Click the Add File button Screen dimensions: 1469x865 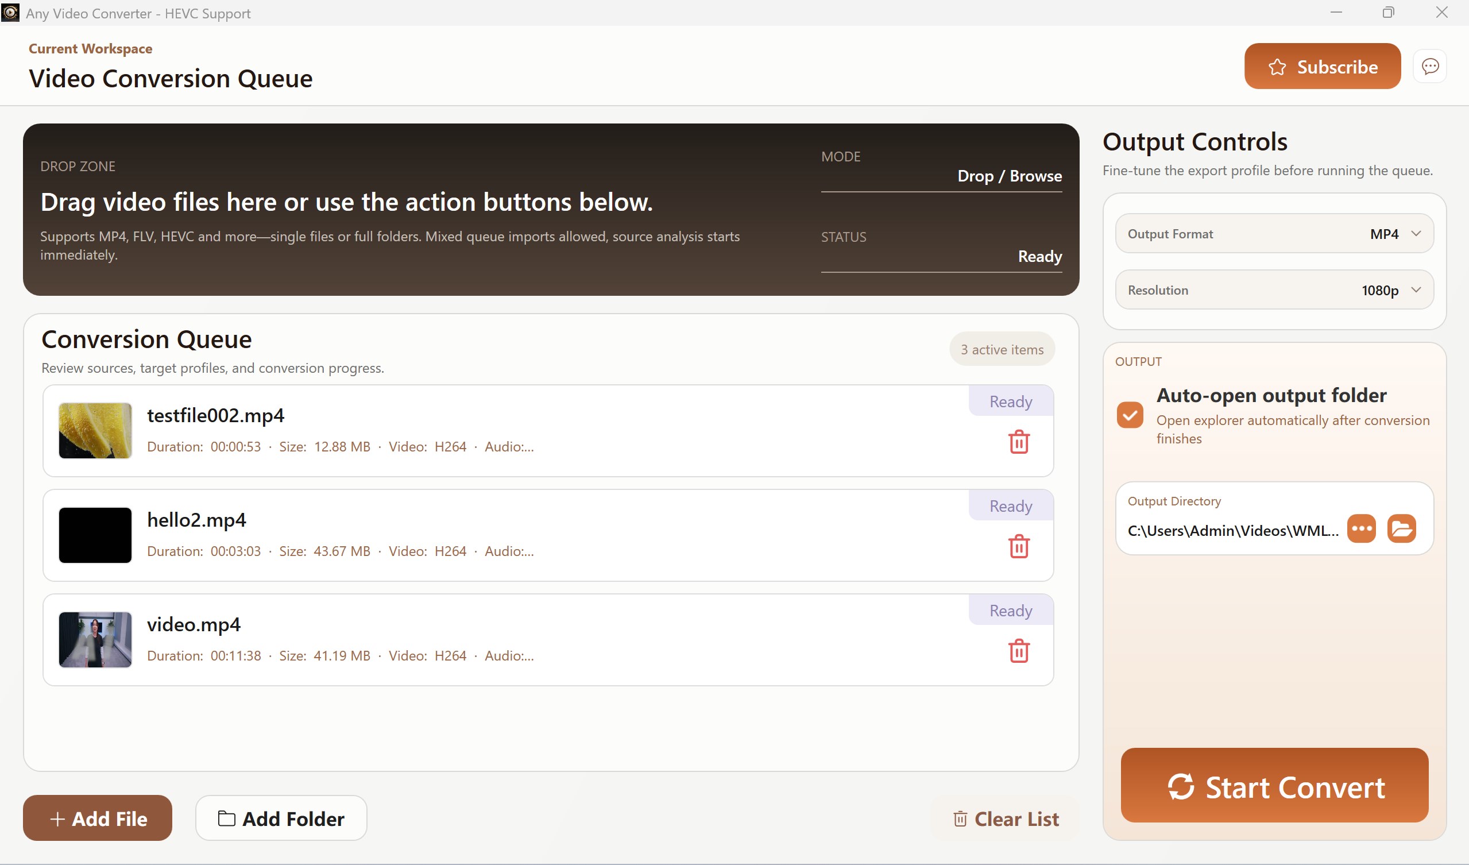pyautogui.click(x=98, y=818)
